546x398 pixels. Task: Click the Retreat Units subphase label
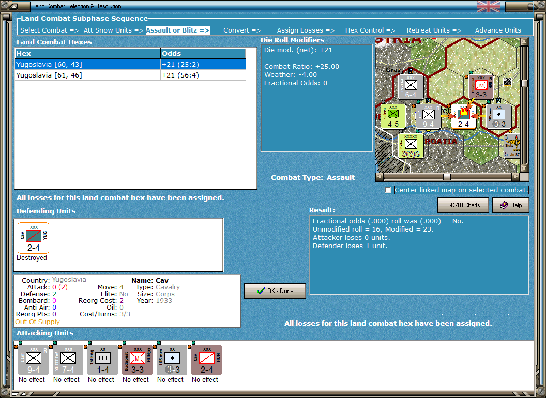tap(433, 30)
